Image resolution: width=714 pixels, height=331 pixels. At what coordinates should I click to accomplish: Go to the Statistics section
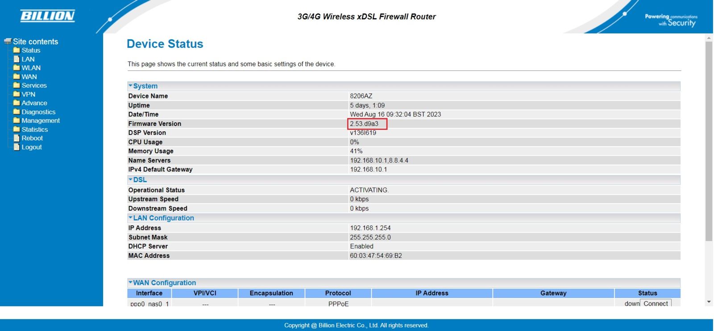(34, 130)
